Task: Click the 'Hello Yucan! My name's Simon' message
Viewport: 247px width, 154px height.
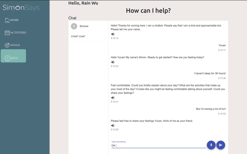Action: coord(158,57)
